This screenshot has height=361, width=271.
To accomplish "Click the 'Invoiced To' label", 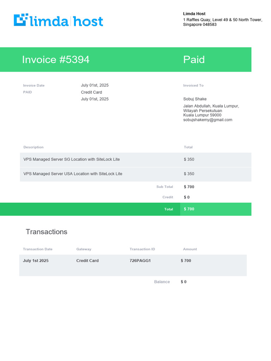I will (193, 85).
